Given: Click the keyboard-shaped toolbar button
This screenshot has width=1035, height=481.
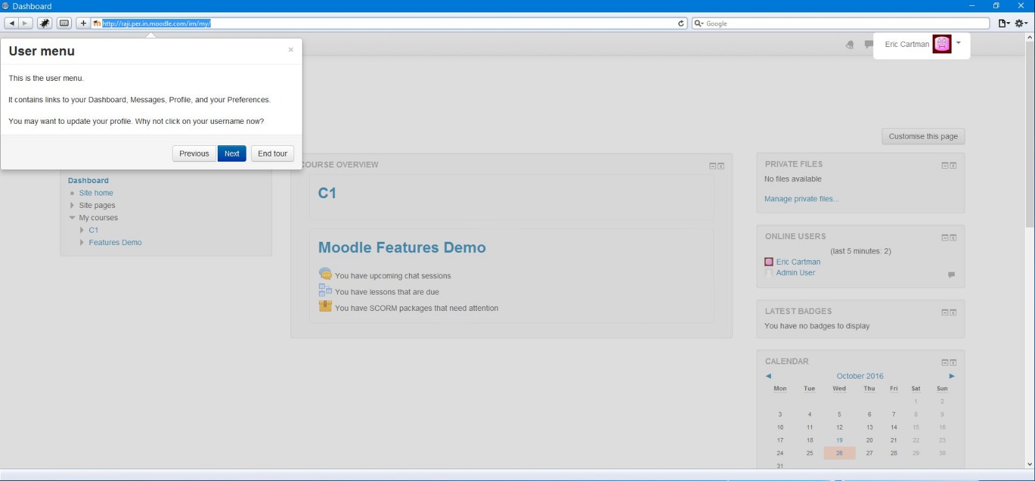Looking at the screenshot, I should click(64, 23).
